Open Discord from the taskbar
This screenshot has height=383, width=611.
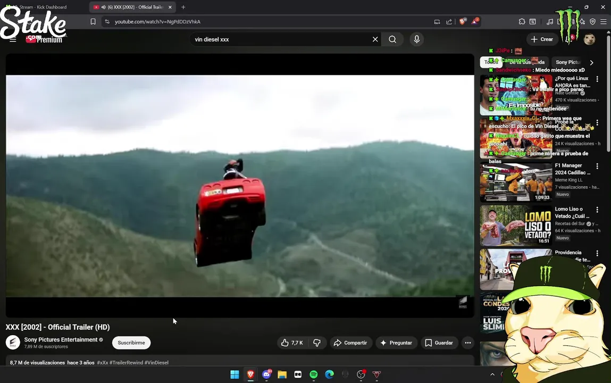(266, 374)
